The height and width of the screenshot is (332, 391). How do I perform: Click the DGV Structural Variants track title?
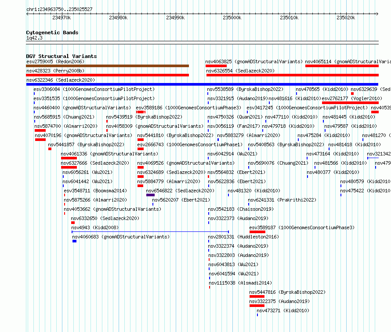[x=62, y=56]
